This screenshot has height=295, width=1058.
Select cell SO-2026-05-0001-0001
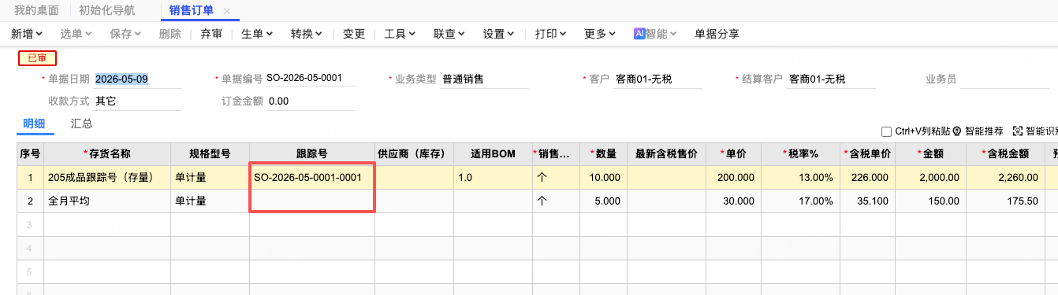tap(312, 178)
